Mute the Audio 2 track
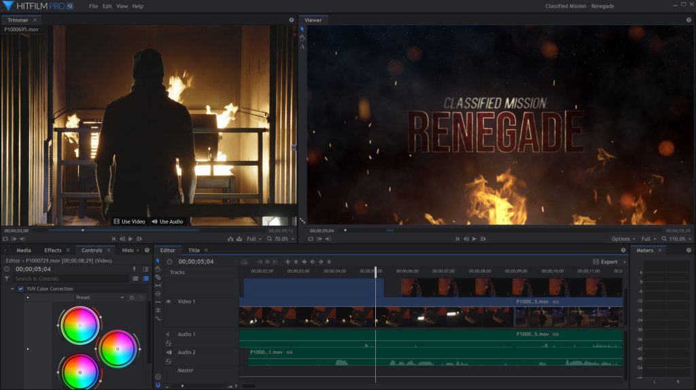The width and height of the screenshot is (696, 390). pos(168,353)
